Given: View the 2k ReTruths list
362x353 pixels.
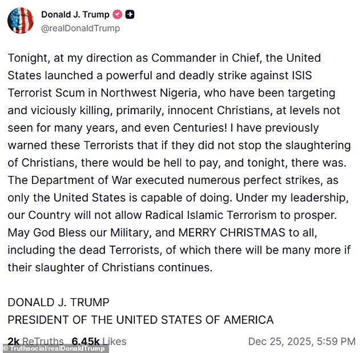Looking at the screenshot, I should [35, 342].
